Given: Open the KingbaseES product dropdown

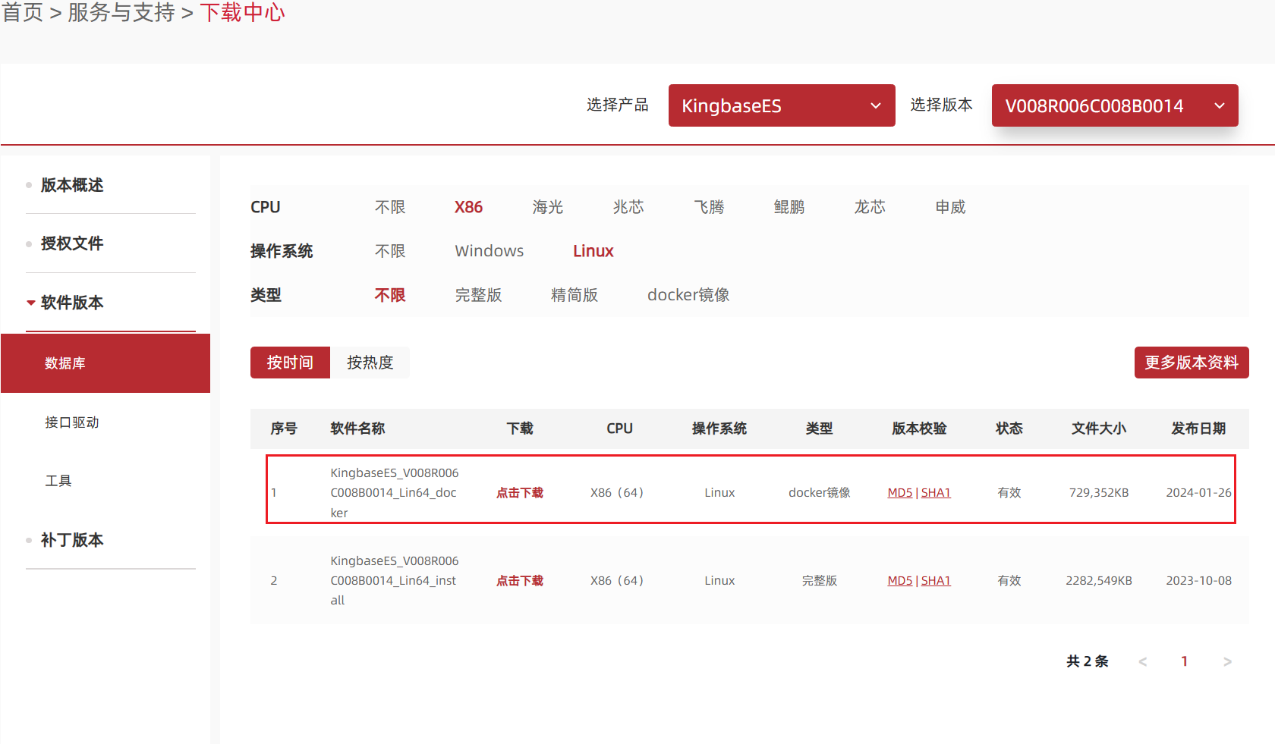Looking at the screenshot, I should [782, 105].
